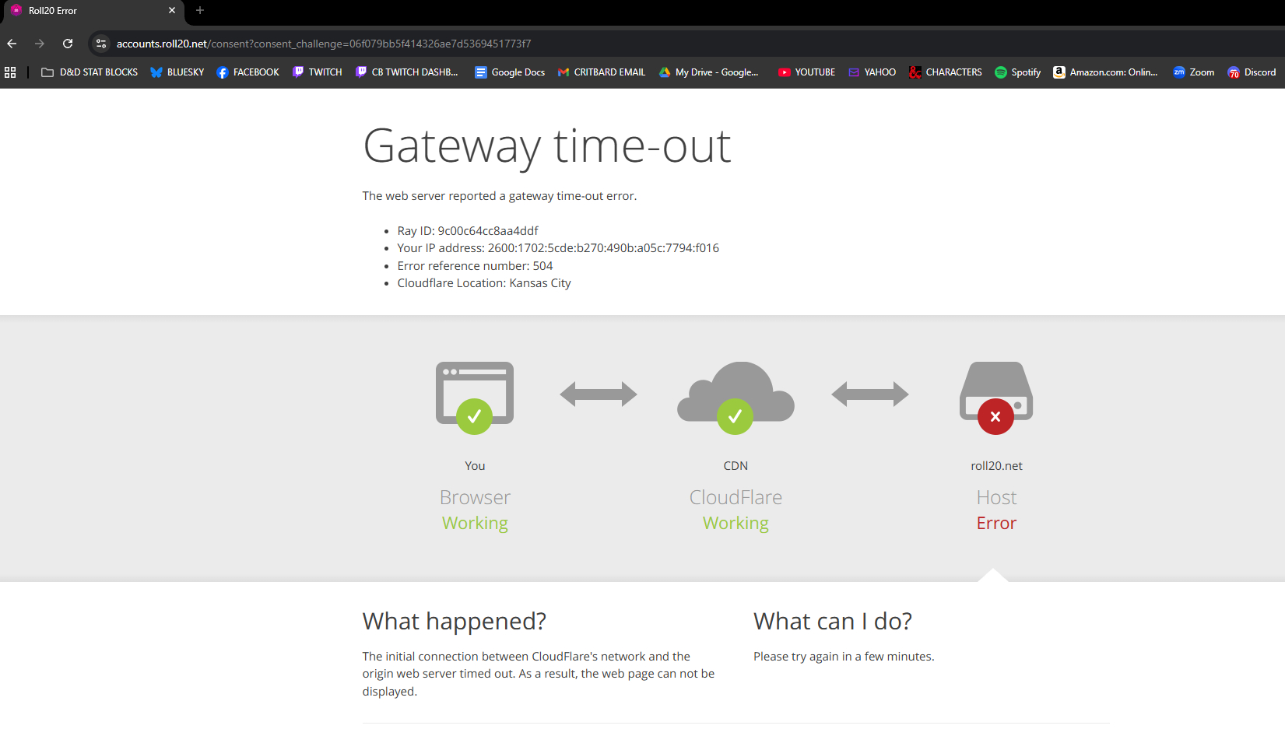Open the D&D STAT BLOCKS bookmark folder
The width and height of the screenshot is (1285, 729).
[90, 72]
